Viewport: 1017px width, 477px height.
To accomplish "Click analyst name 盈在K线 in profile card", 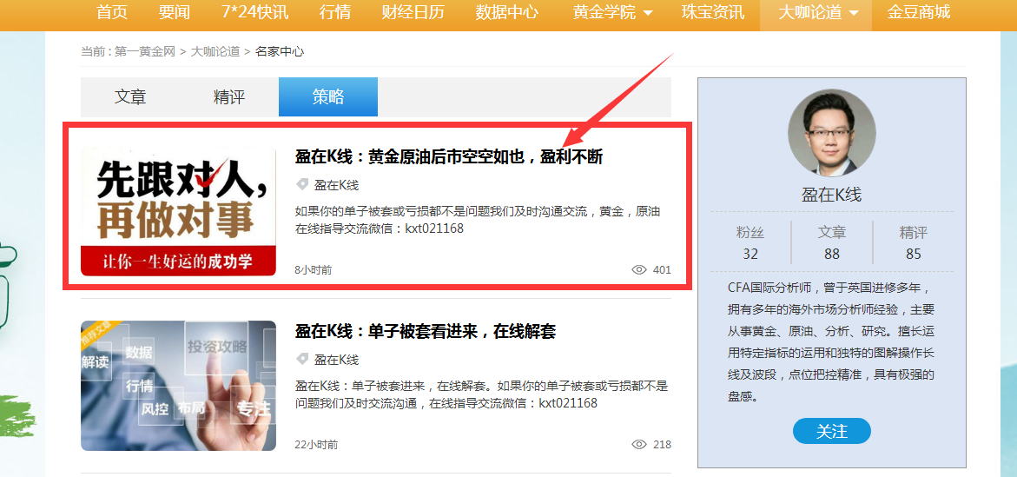I will 831,195.
